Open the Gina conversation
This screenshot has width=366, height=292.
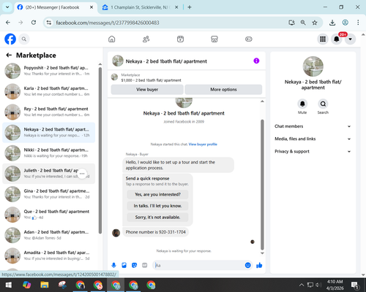49,194
